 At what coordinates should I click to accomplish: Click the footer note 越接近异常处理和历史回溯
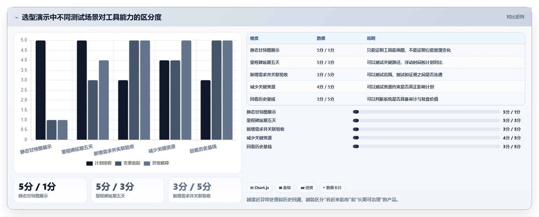click(x=323, y=200)
